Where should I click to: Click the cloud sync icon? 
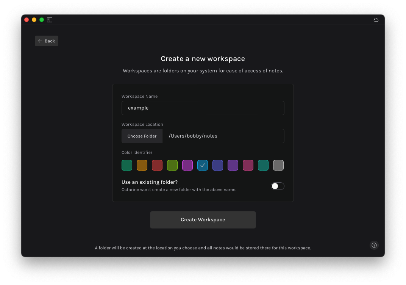[376, 20]
